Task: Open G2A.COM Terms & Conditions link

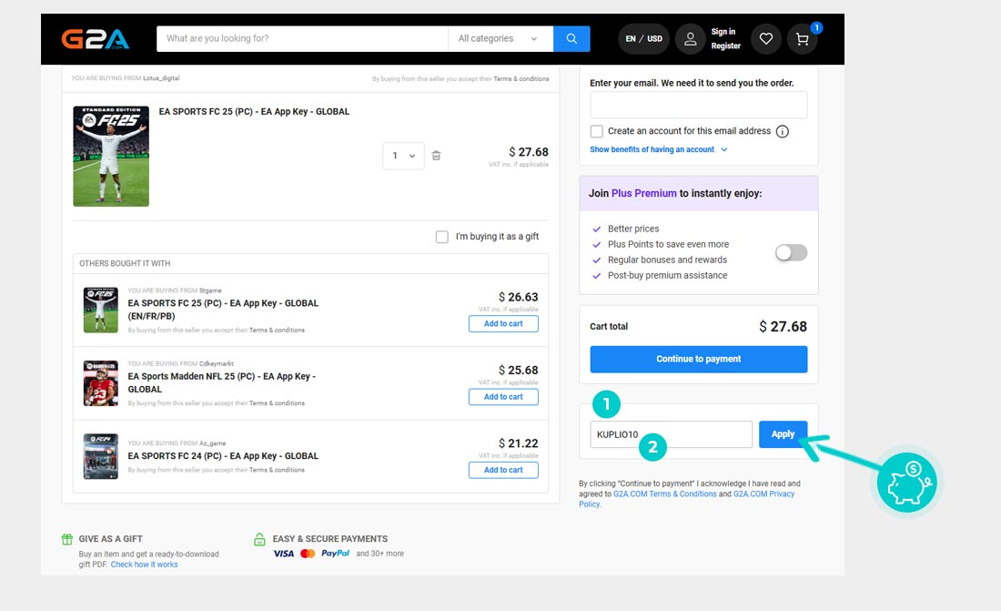Action: coord(664,494)
